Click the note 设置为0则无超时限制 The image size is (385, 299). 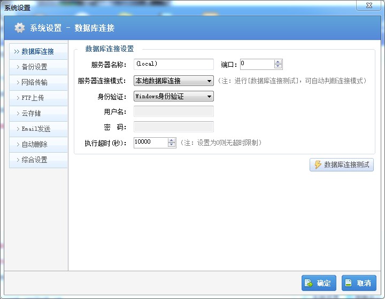[x=221, y=143]
